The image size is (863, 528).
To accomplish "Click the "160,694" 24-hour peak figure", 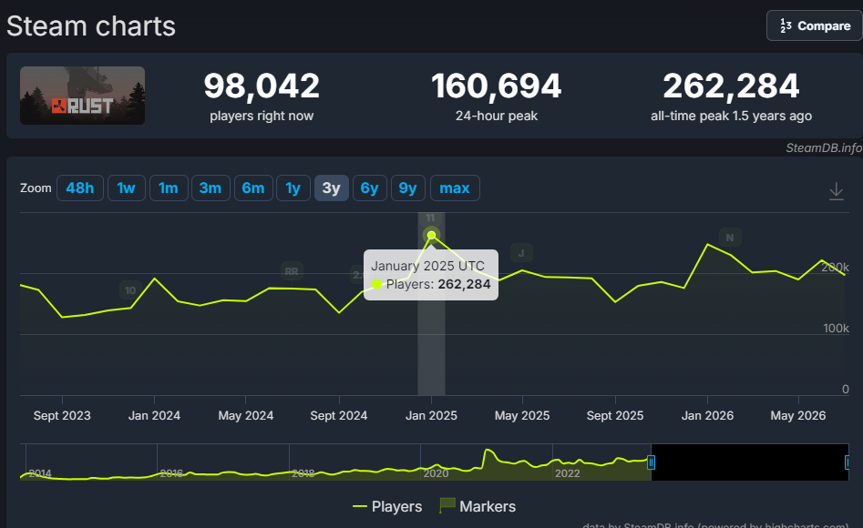I will click(x=497, y=86).
